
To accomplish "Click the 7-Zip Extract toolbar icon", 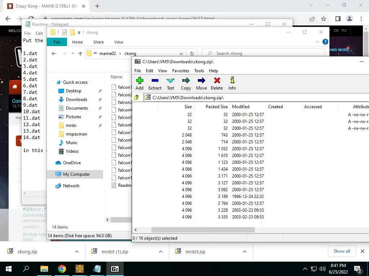I will pos(155,83).
